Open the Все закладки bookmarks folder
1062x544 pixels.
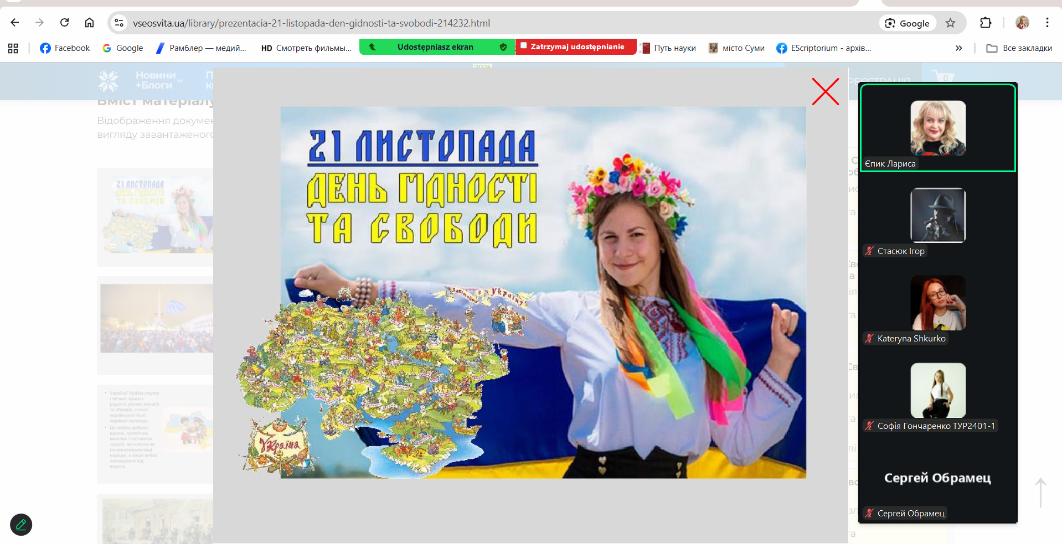(1019, 48)
